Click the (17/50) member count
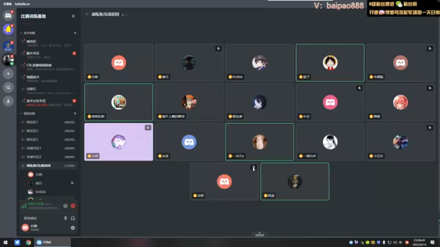The width and height of the screenshot is (440, 247). (69, 166)
